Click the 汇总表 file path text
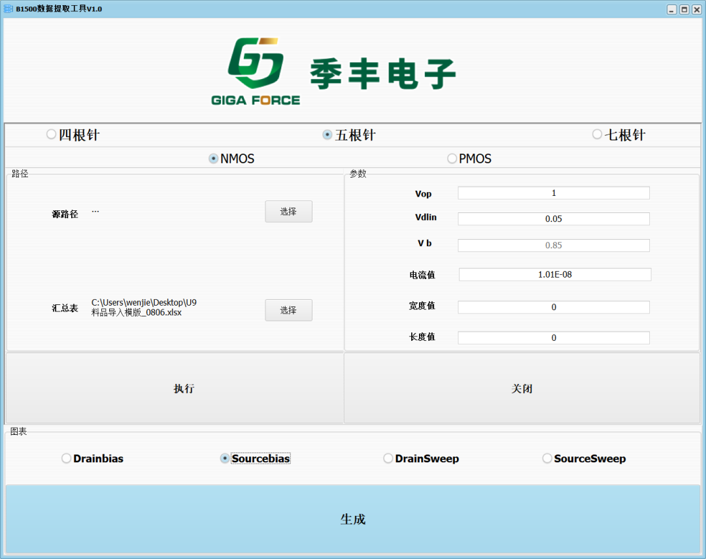This screenshot has height=559, width=706. pos(144,307)
